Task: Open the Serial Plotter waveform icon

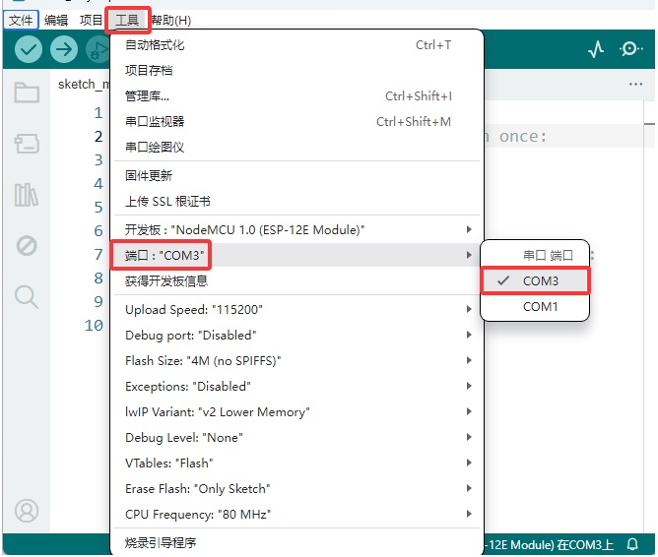Action: click(596, 49)
